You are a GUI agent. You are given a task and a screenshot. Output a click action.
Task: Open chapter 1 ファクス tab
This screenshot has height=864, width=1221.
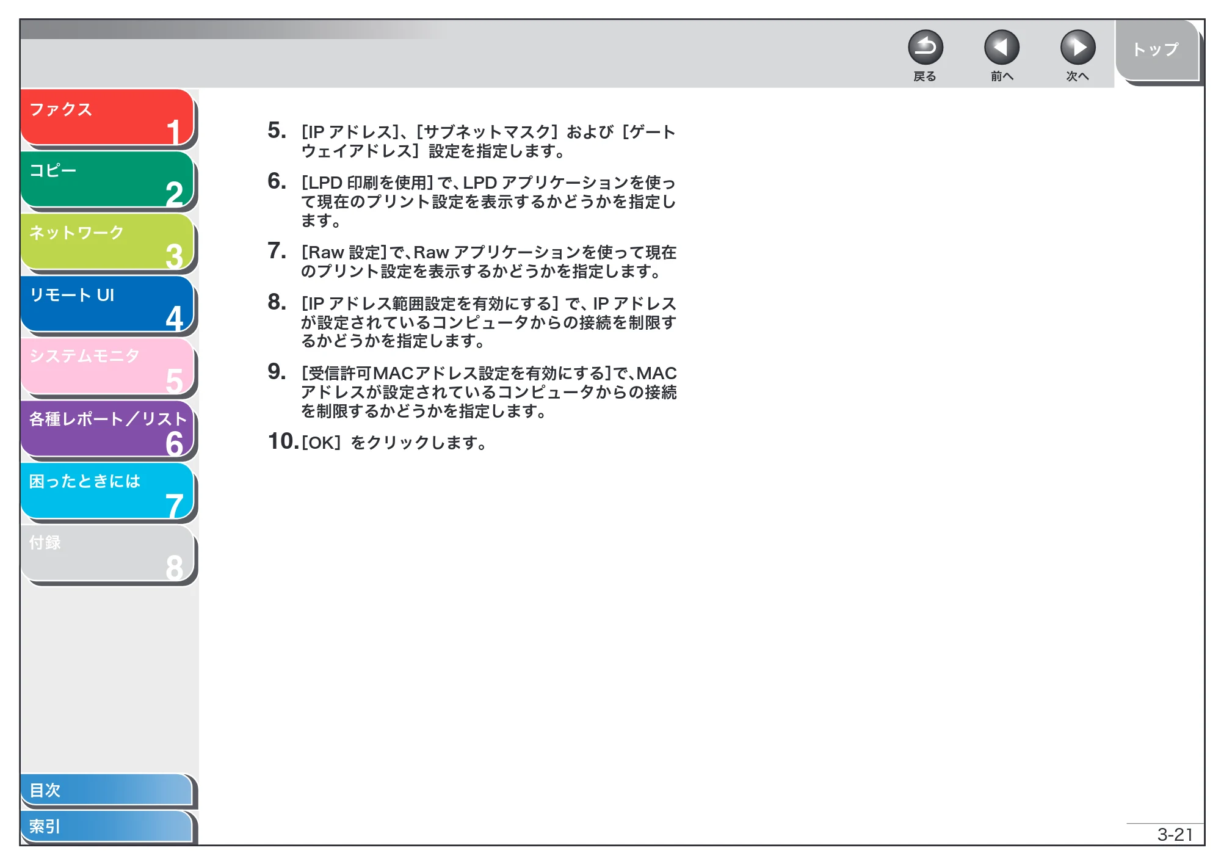107,117
